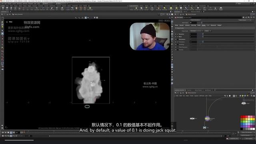This screenshot has height=144, width=256.
Task: Open the Render menu
Action: [10, 4]
